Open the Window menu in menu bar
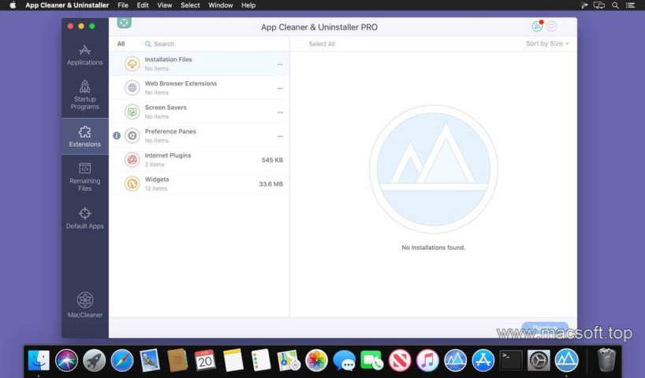645x378 pixels. (221, 6)
